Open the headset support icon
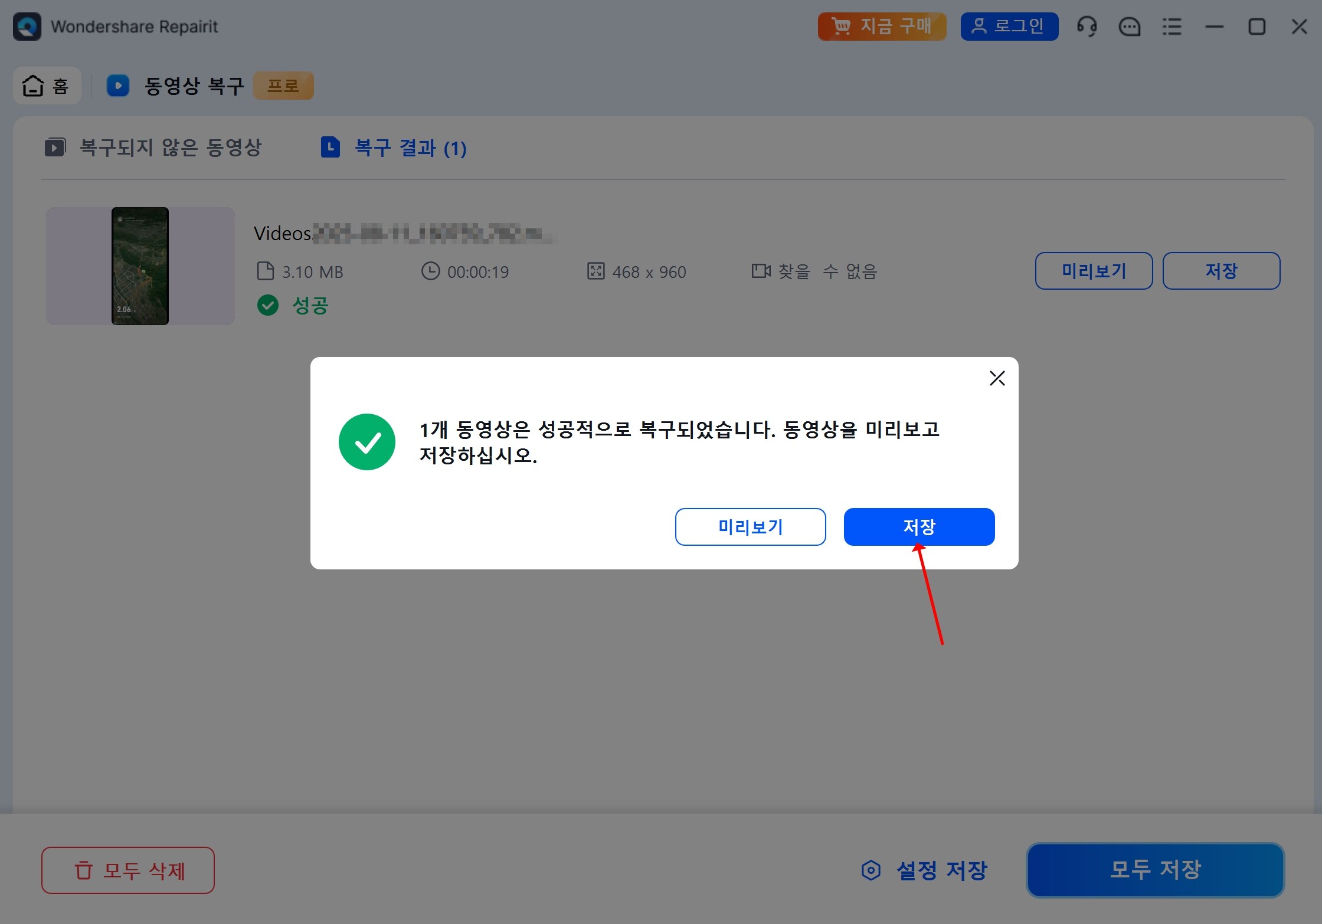This screenshot has height=924, width=1322. (1087, 27)
